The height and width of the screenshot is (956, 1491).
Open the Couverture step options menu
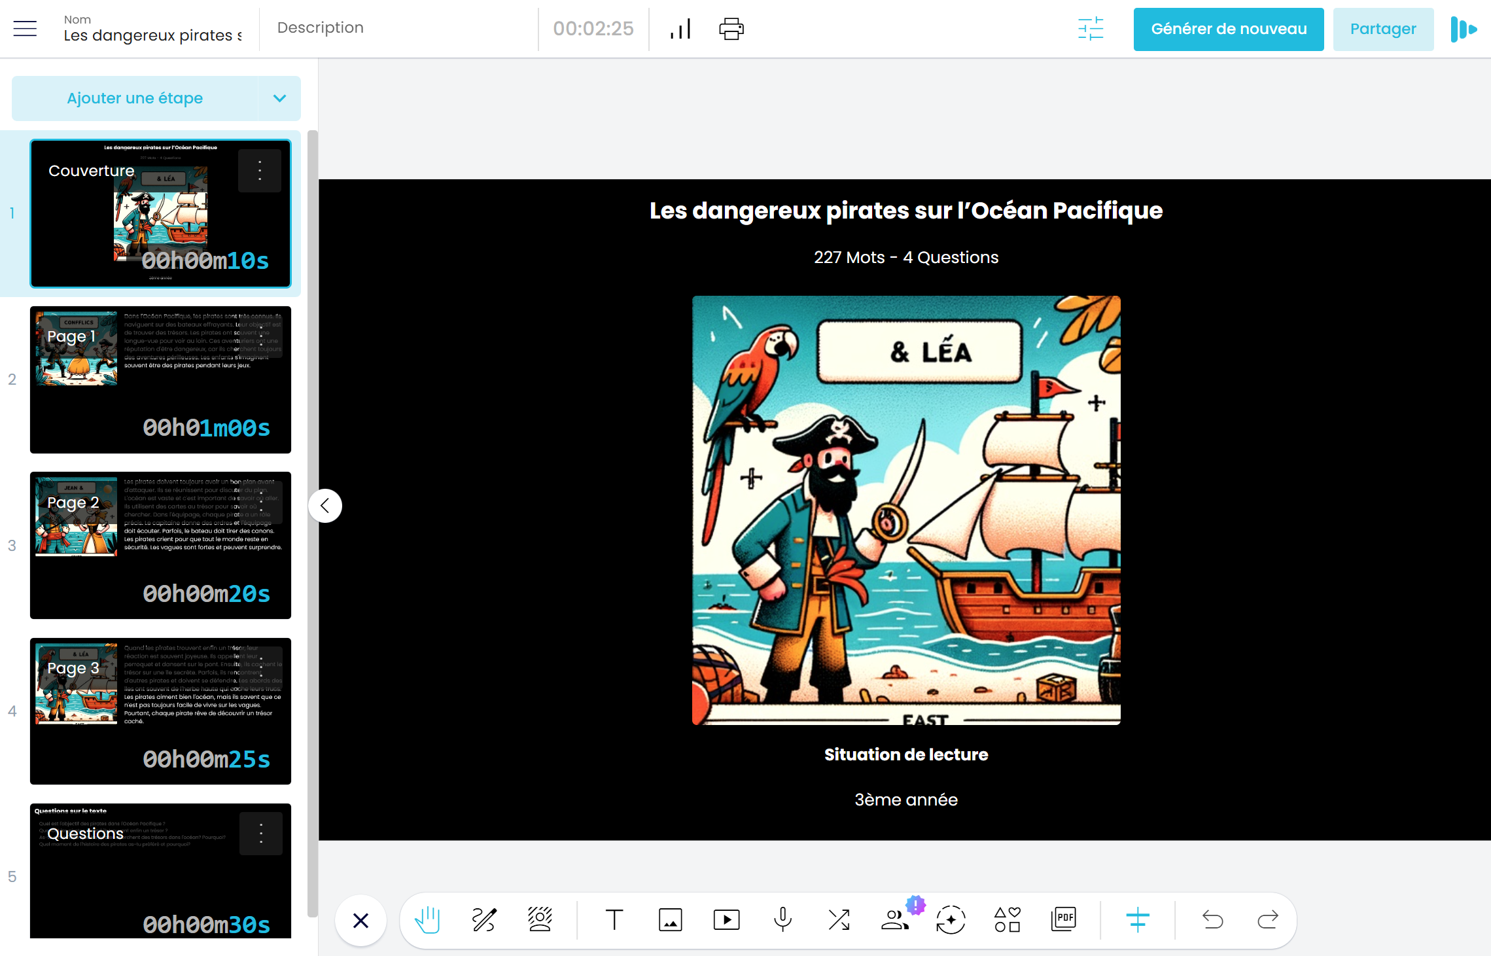[x=260, y=171]
